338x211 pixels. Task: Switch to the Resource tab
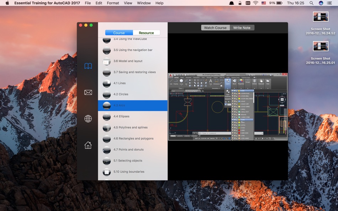(x=146, y=33)
